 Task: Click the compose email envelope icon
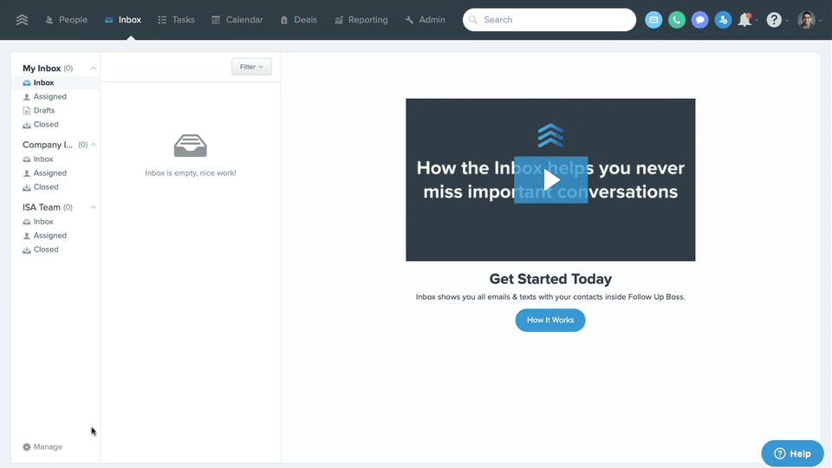653,20
